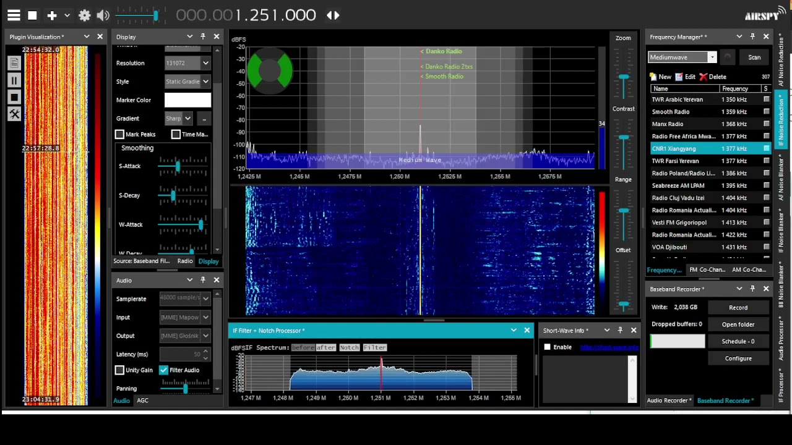This screenshot has height=445, width=792.
Task: Disable the Filter Audio checkbox
Action: pos(163,370)
